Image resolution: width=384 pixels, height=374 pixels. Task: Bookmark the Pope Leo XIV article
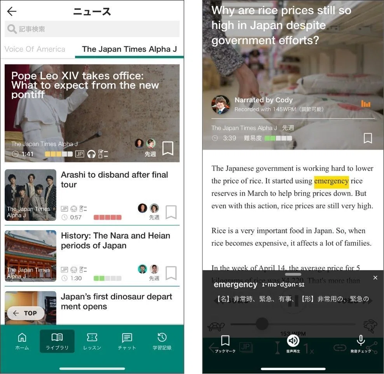[x=168, y=148]
